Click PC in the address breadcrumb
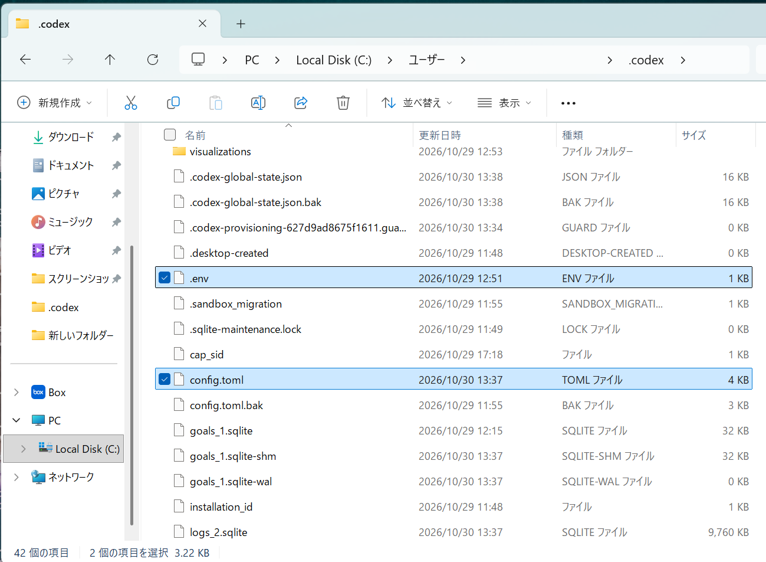 tap(252, 60)
